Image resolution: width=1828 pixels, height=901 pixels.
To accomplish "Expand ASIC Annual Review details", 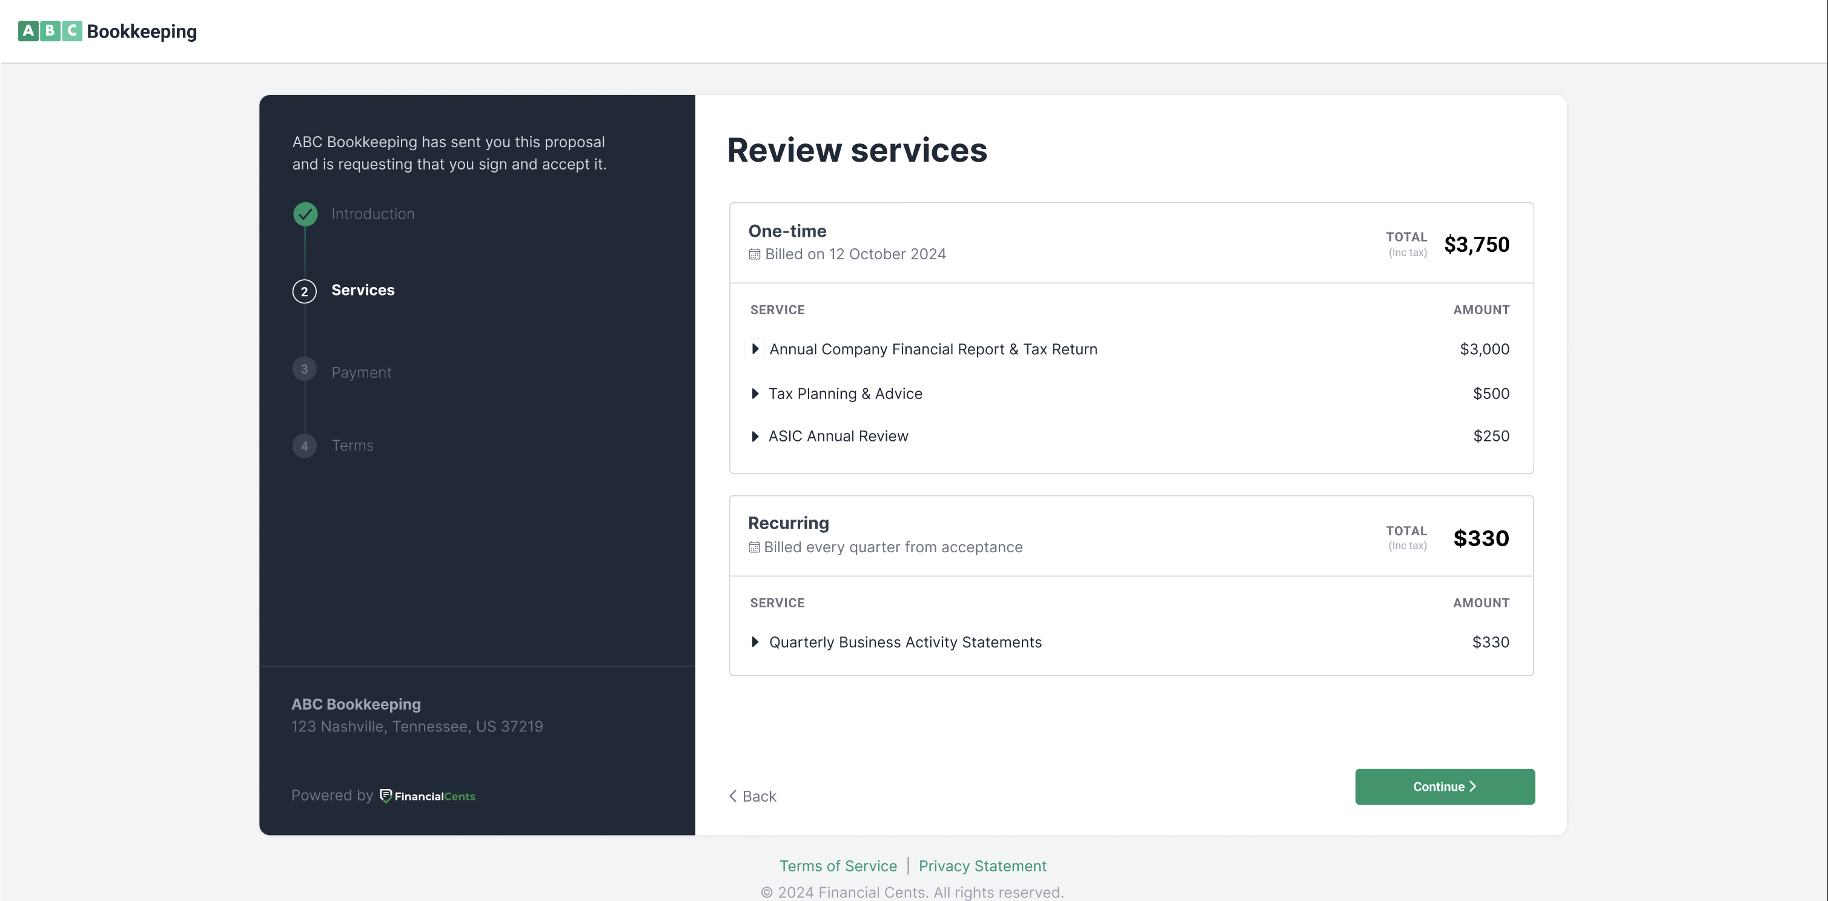I will [755, 437].
